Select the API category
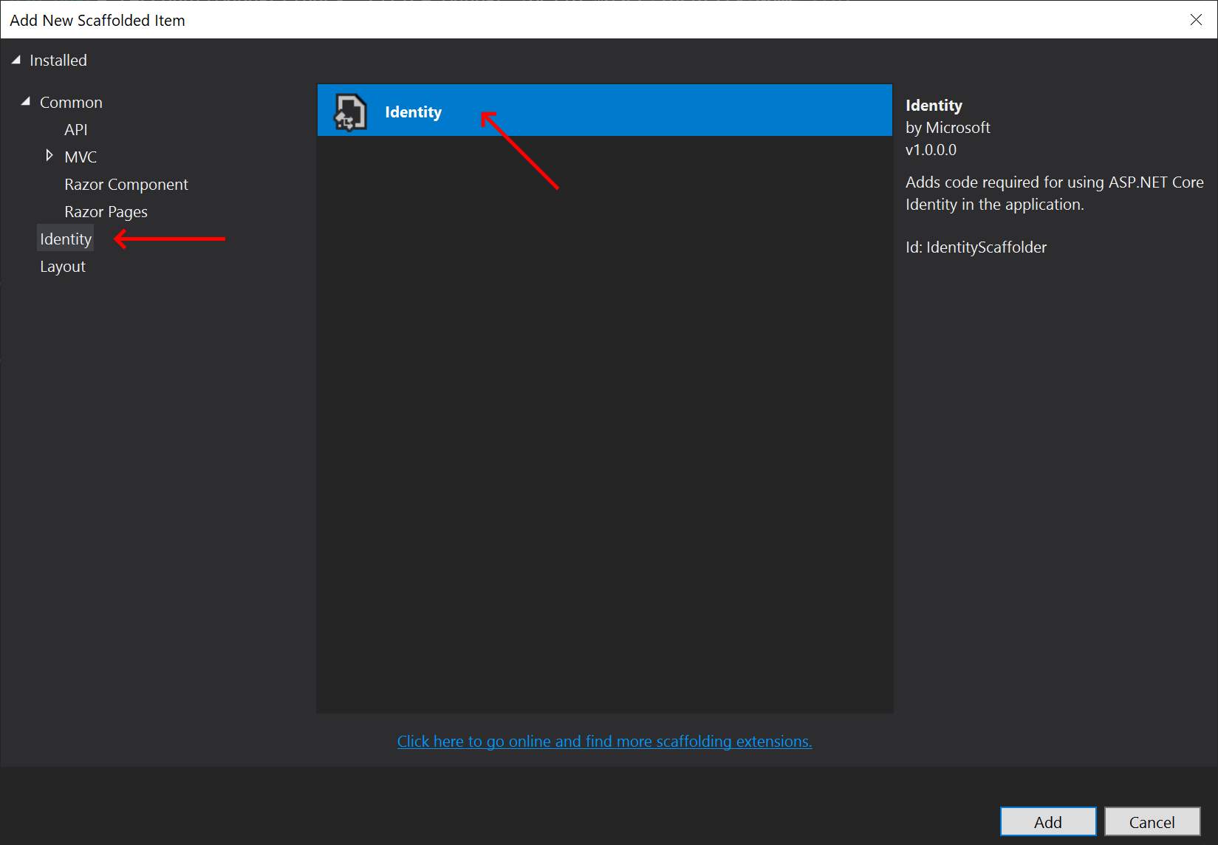 click(x=76, y=129)
